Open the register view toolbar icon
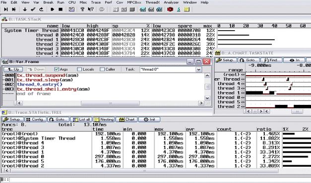 coord(124,9)
